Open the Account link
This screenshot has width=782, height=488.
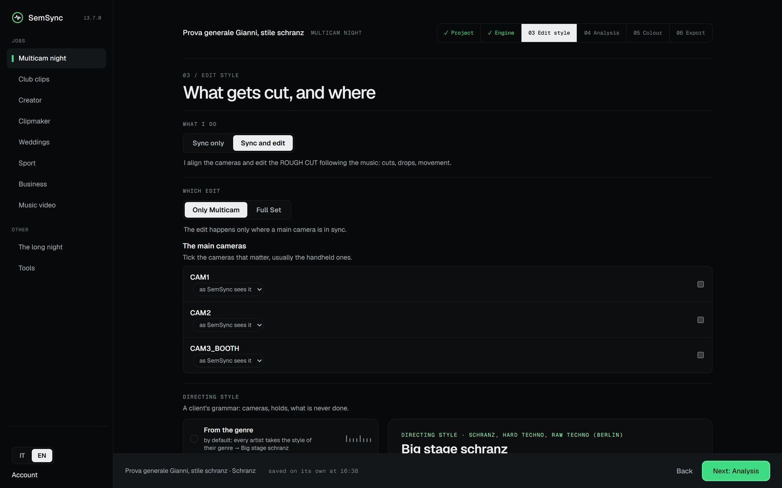pyautogui.click(x=24, y=475)
